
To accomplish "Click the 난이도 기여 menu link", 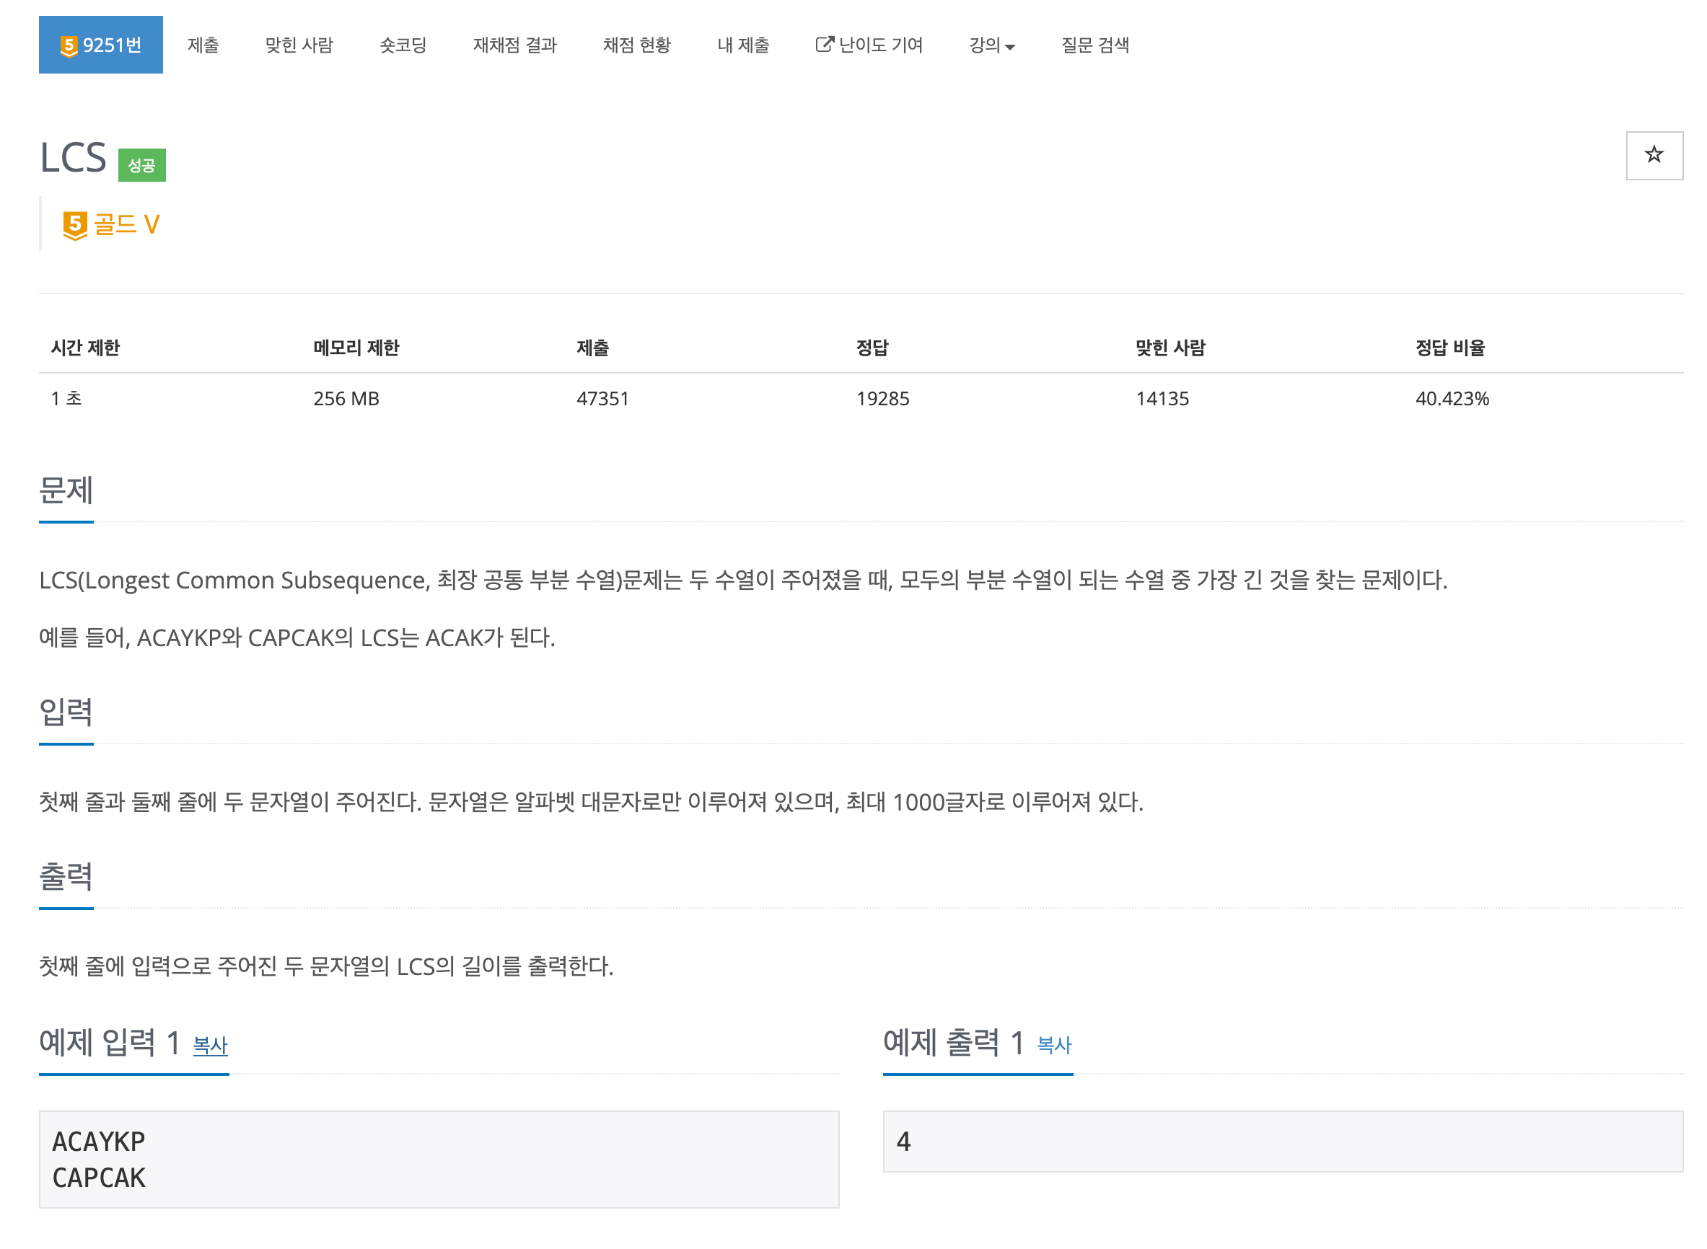I will click(x=879, y=45).
